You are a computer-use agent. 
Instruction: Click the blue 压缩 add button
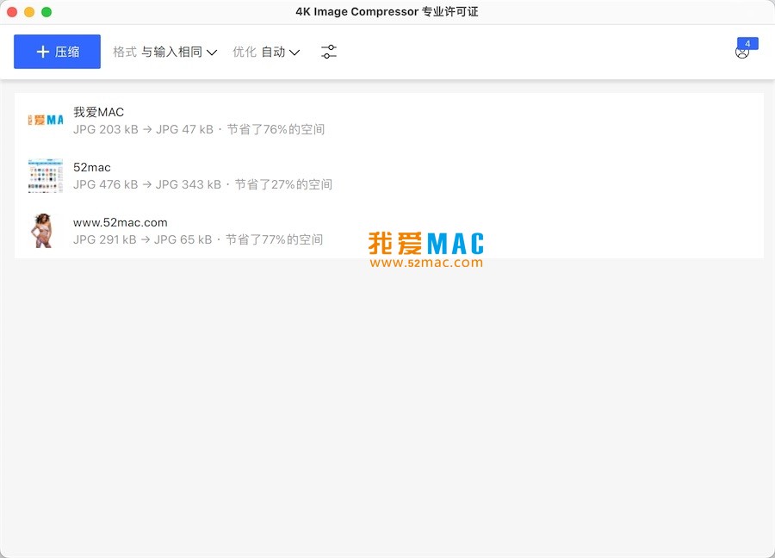point(57,52)
